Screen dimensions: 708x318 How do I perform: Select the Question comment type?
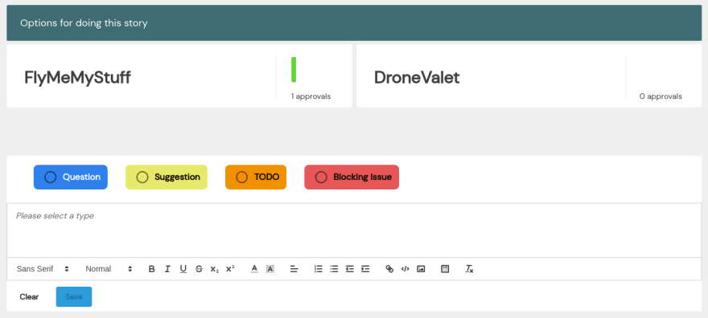71,177
